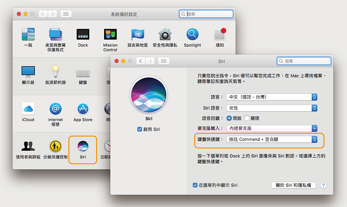
Task: Open the Dock preferences icon
Action: pyautogui.click(x=83, y=35)
